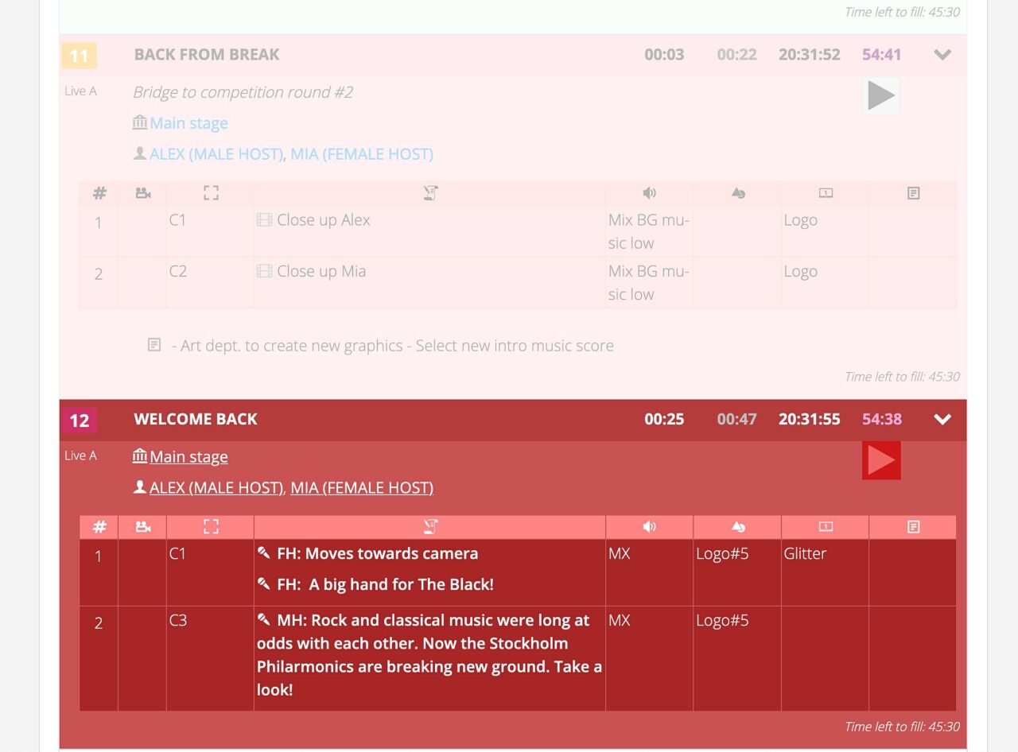Select the 'MH: Rock and classical music' script cell
This screenshot has height=752, width=1018.
coord(429,655)
